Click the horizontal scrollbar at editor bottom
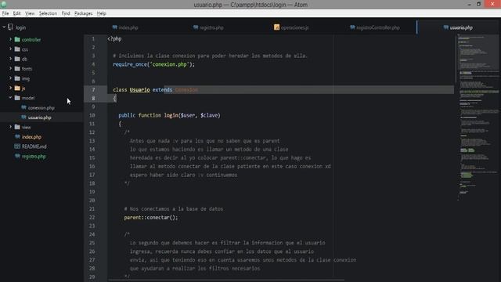The width and height of the screenshot is (501, 282). 226,280
